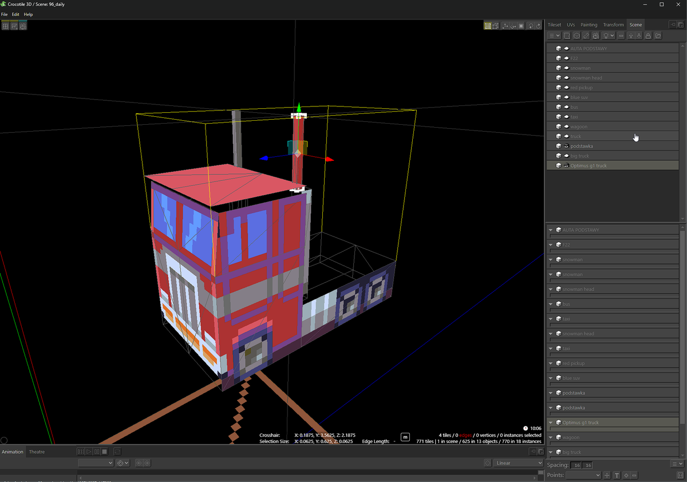Screen dimensions: 687x482
Task: Click the tilemap sheet icon in Scene toolbar
Action: coord(567,35)
